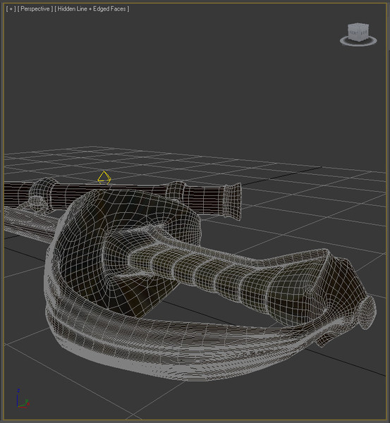Select the scabbard tip end cap
Screen dimensions: 390x423
(232, 200)
